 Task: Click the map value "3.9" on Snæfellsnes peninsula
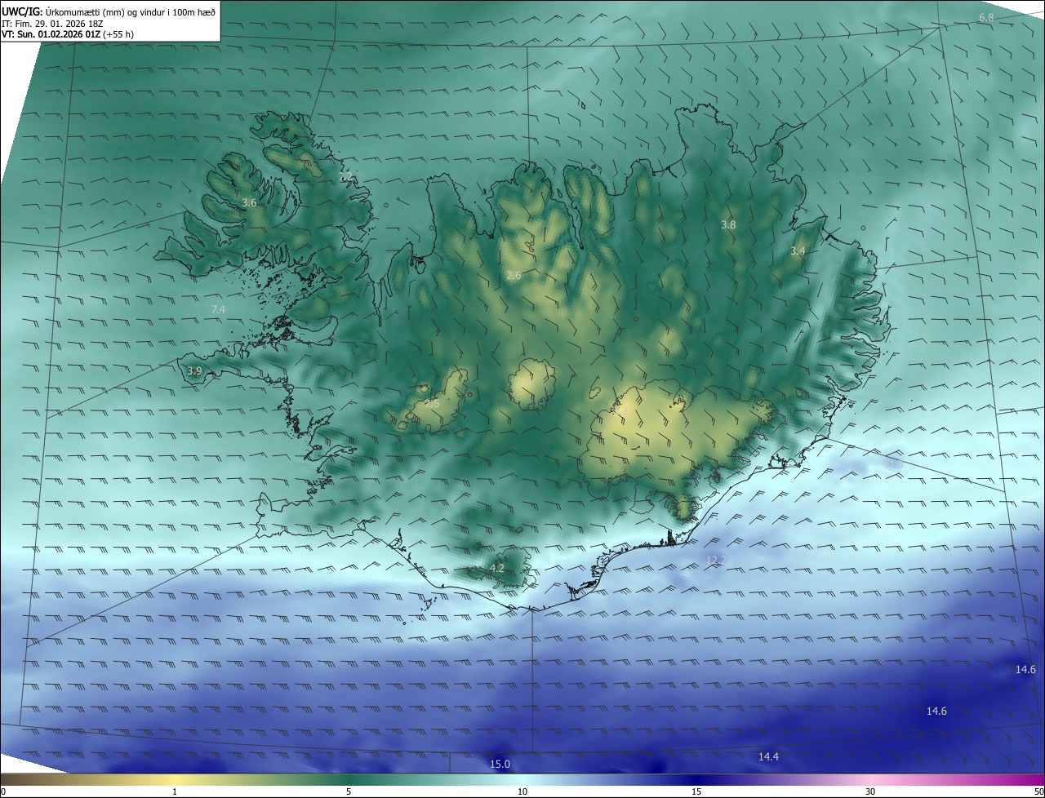[194, 371]
